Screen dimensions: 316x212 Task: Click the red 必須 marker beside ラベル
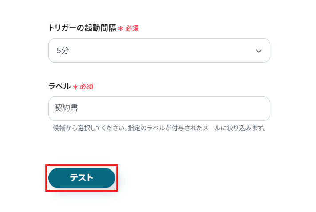[x=87, y=87]
